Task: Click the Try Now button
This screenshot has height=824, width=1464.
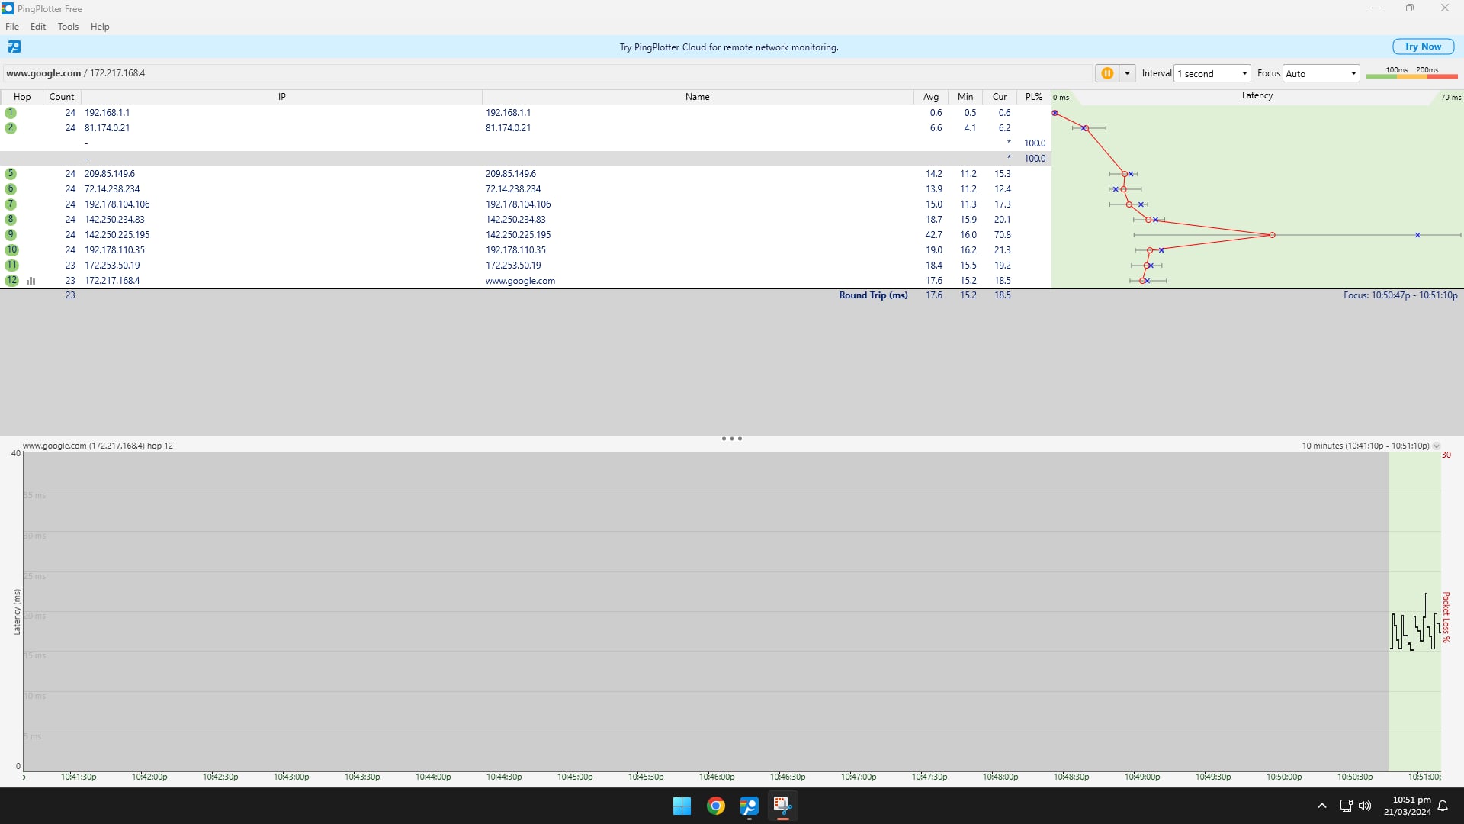Action: coord(1423,47)
